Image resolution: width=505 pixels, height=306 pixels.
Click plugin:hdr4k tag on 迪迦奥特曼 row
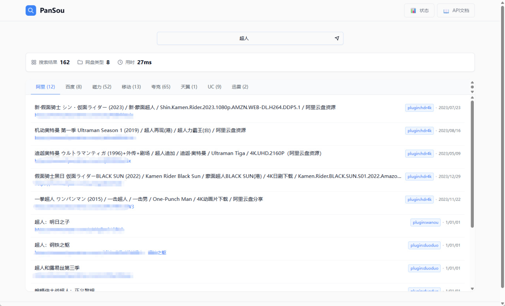pyautogui.click(x=419, y=154)
